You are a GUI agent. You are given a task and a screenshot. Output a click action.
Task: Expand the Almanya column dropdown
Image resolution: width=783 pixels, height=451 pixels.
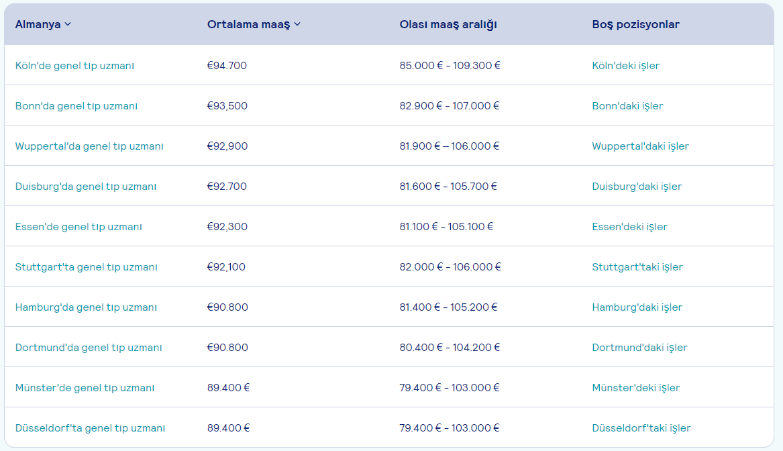(x=68, y=25)
